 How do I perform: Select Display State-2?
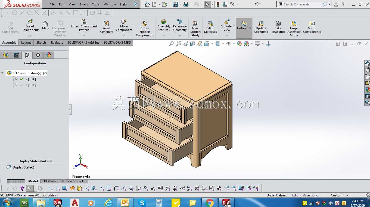(23, 167)
